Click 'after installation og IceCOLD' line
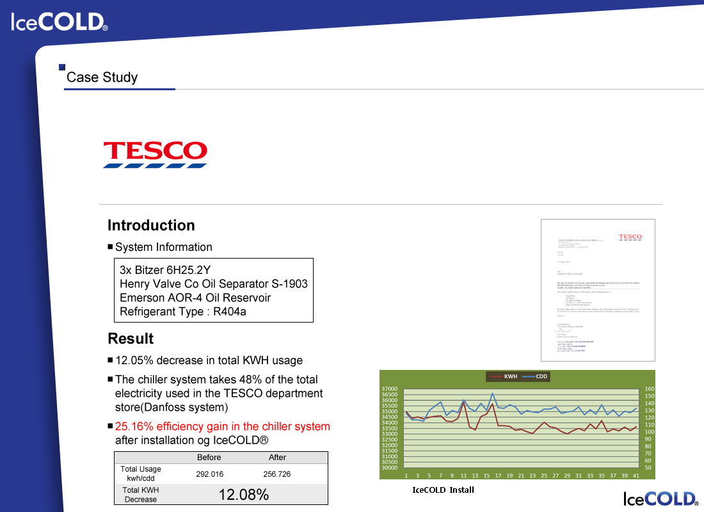 pos(192,440)
